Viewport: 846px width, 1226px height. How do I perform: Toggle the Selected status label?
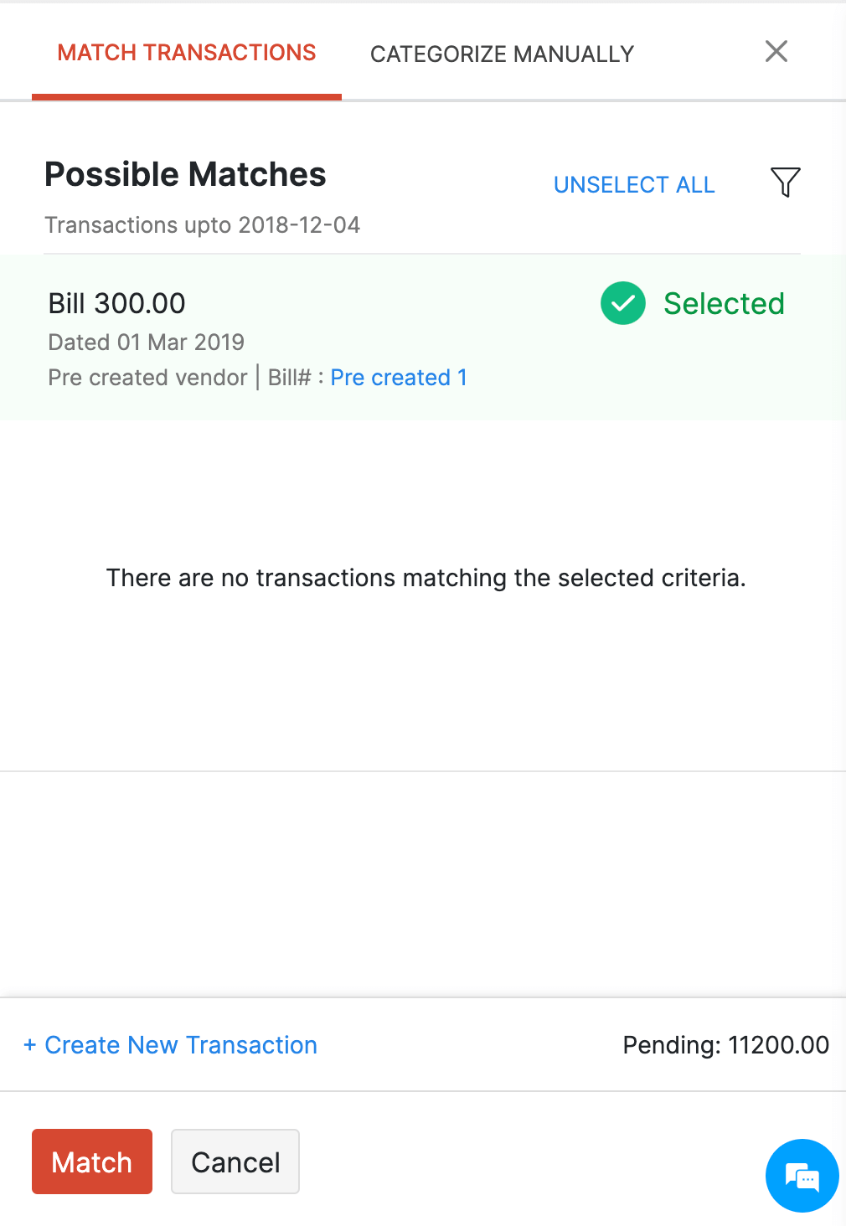(x=724, y=304)
